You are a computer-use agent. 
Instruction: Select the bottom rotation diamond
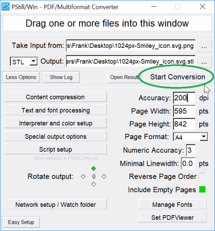[93, 184]
